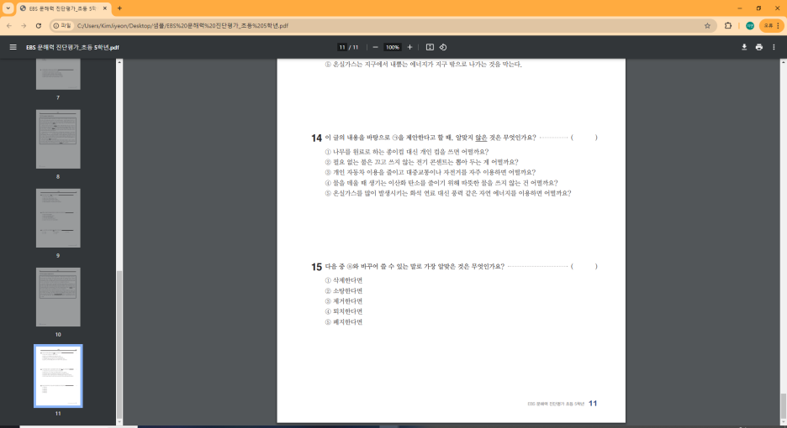Click the PDF file name title
Image resolution: width=787 pixels, height=428 pixels.
click(72, 47)
